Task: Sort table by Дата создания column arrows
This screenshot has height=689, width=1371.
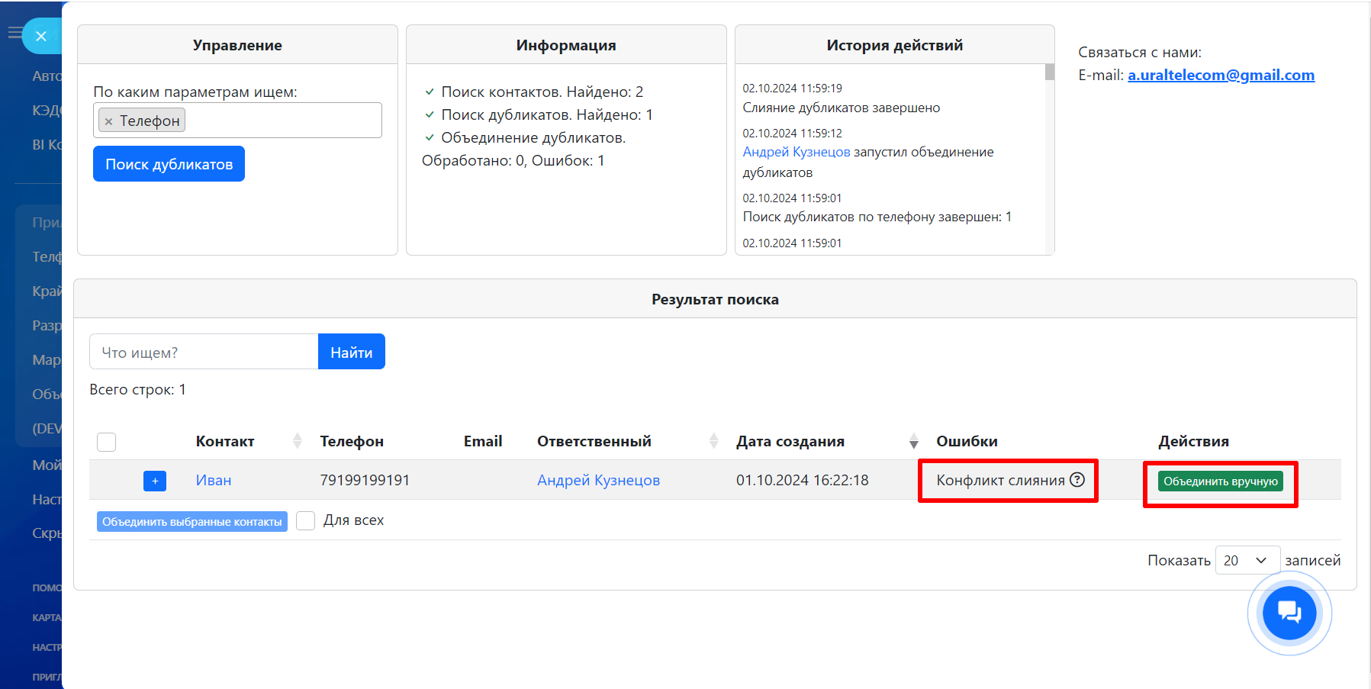Action: click(x=913, y=441)
